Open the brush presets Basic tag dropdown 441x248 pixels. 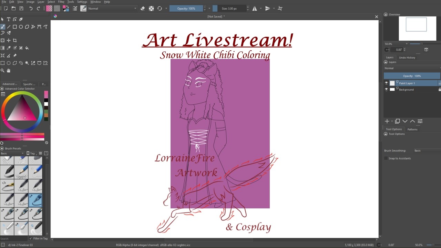click(12, 153)
